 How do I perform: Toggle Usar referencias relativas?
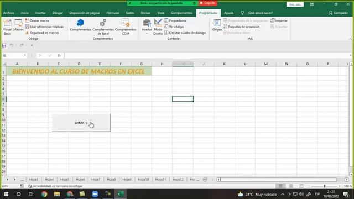[44, 27]
